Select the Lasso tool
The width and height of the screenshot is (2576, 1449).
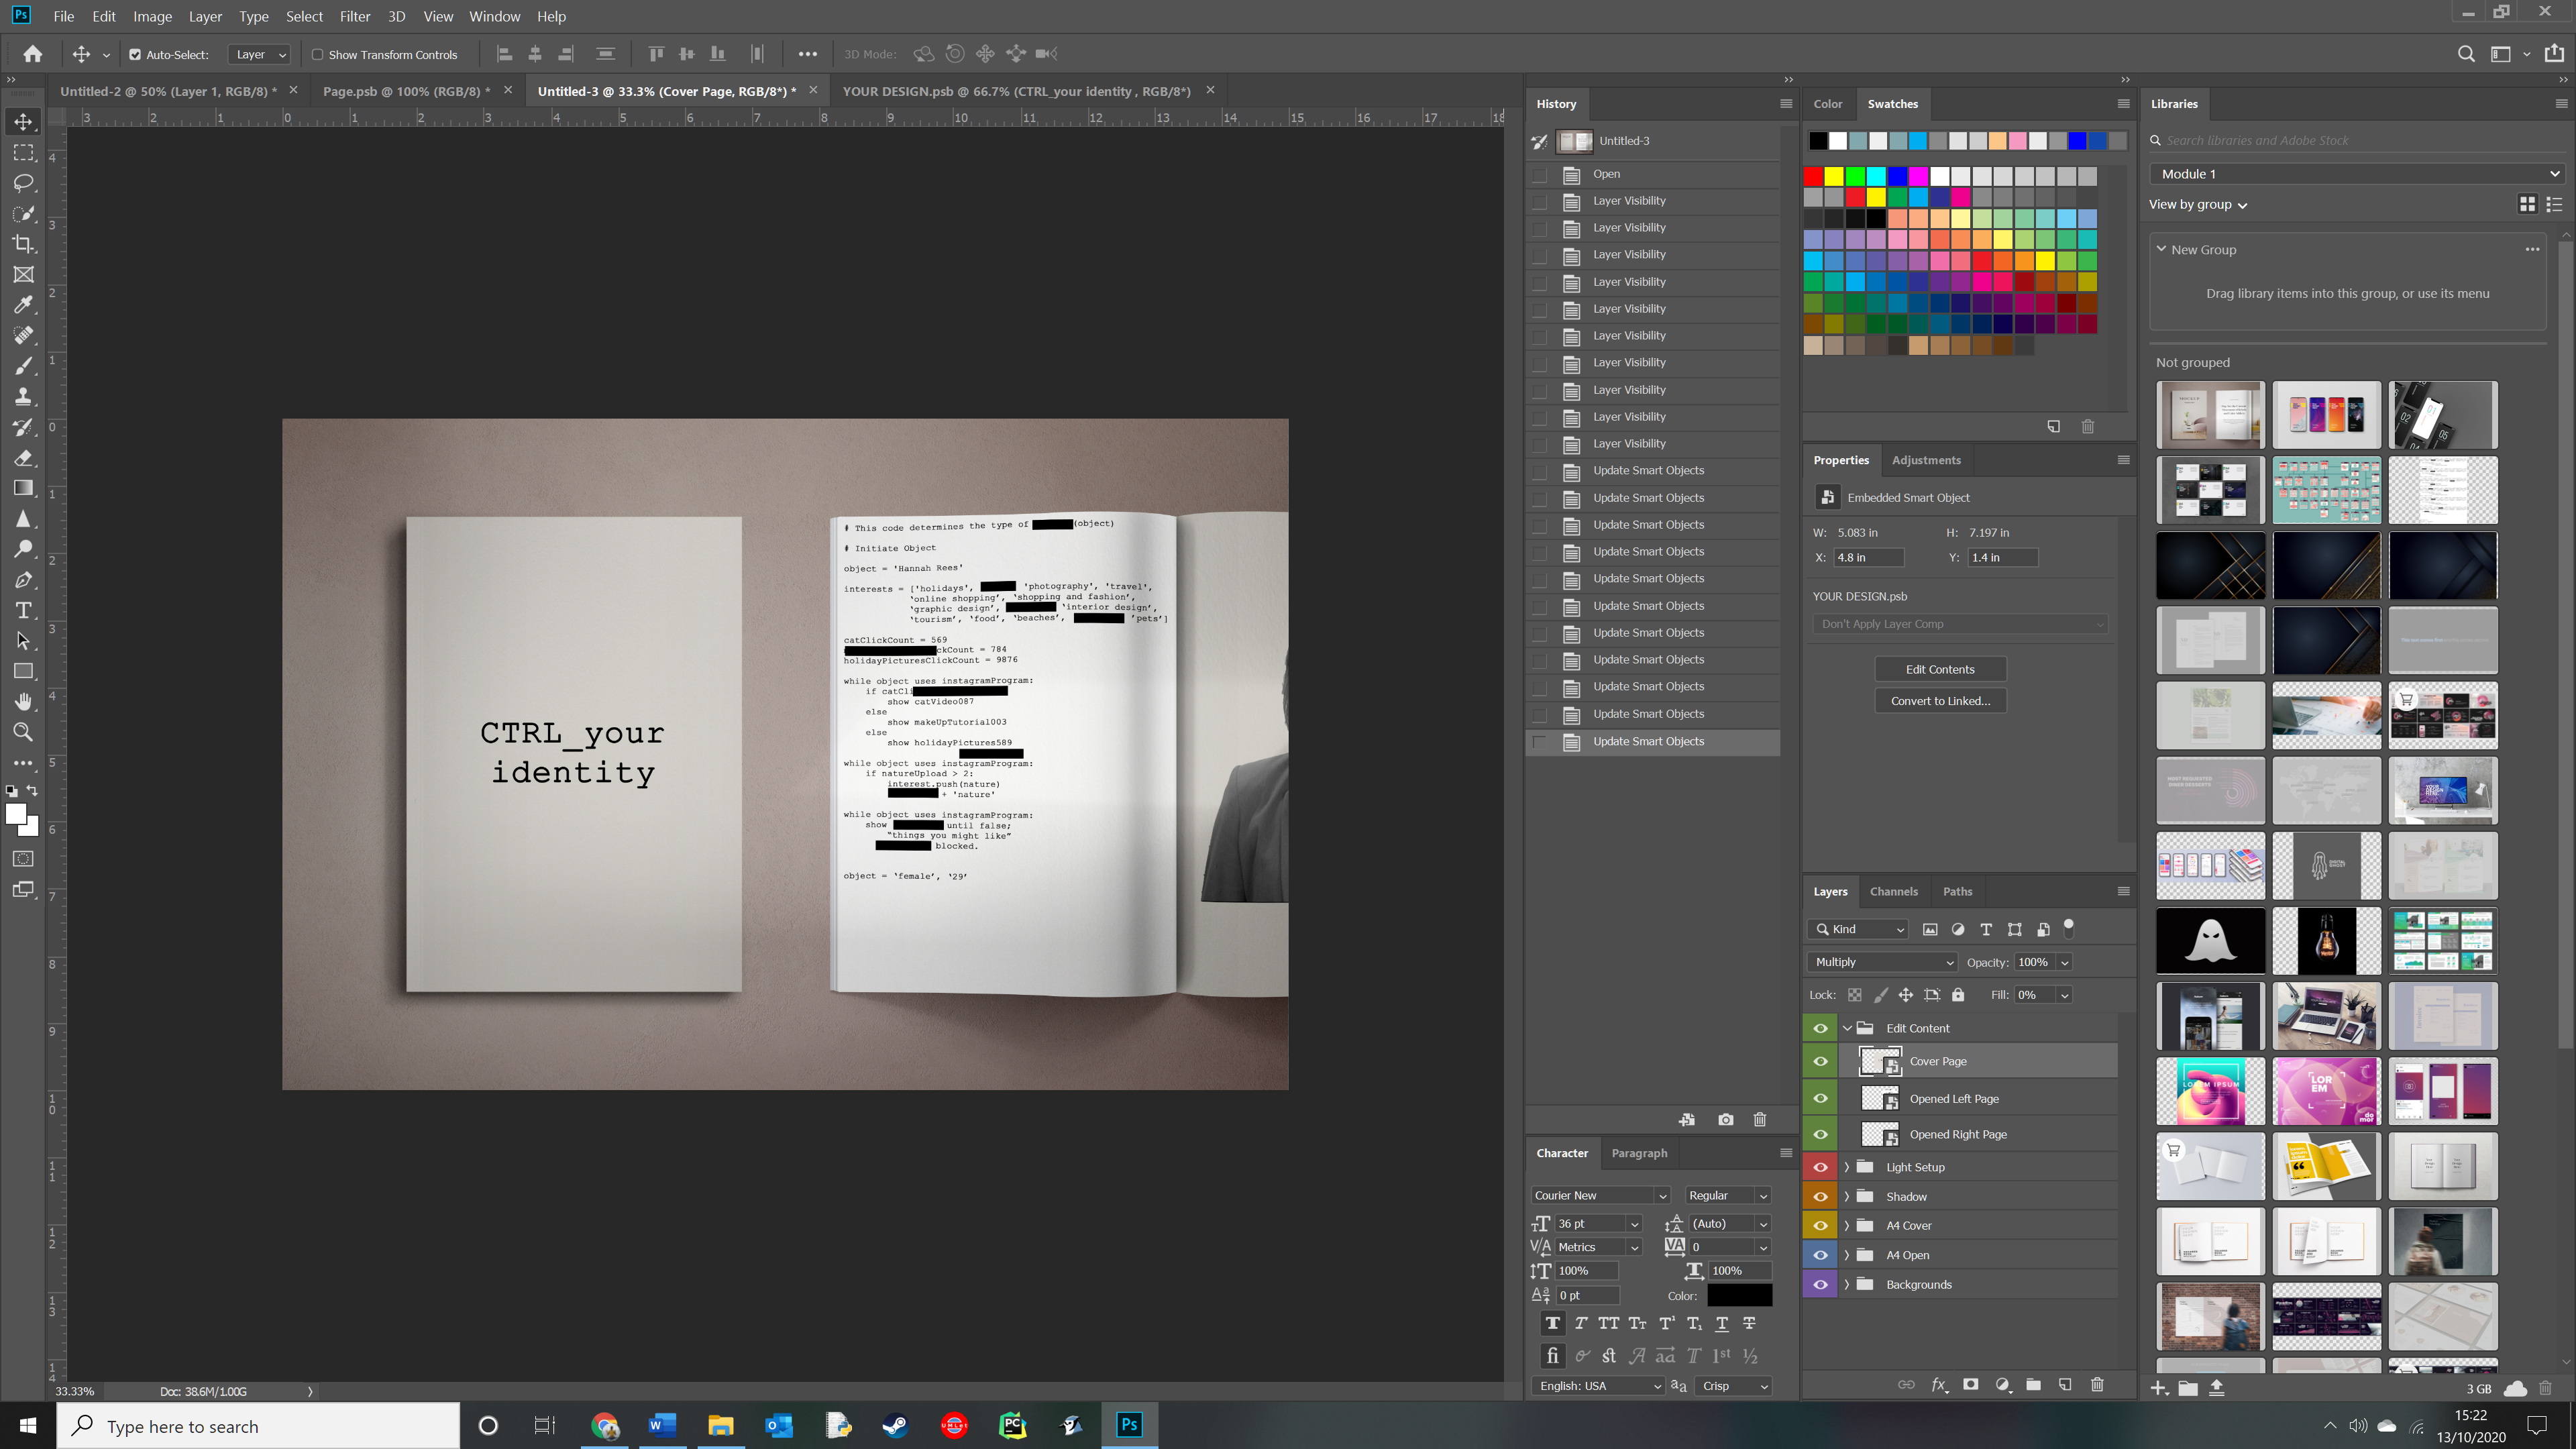tap(23, 183)
